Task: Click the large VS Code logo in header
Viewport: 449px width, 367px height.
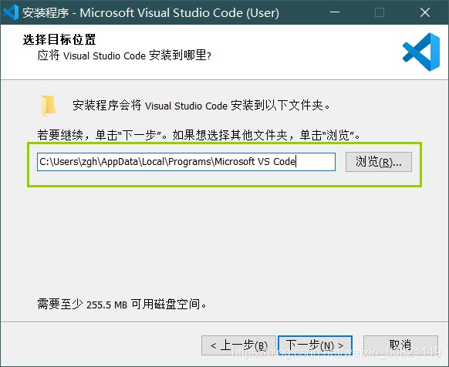Action: (421, 52)
